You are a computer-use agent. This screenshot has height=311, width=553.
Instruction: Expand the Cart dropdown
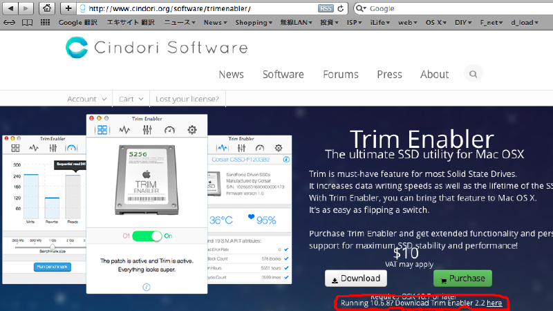(131, 99)
